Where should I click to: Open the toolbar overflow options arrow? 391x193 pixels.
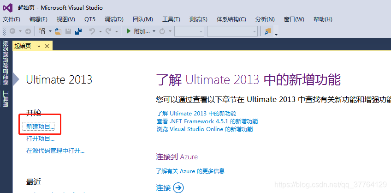[x=276, y=34]
